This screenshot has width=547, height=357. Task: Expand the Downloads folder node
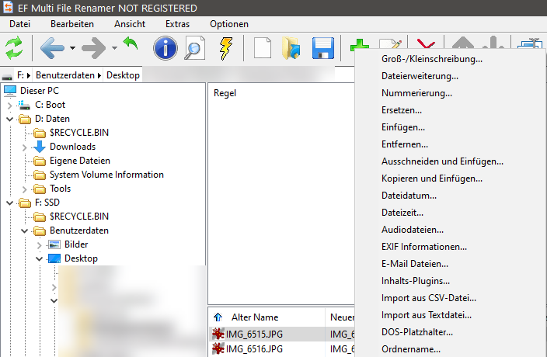pyautogui.click(x=24, y=147)
